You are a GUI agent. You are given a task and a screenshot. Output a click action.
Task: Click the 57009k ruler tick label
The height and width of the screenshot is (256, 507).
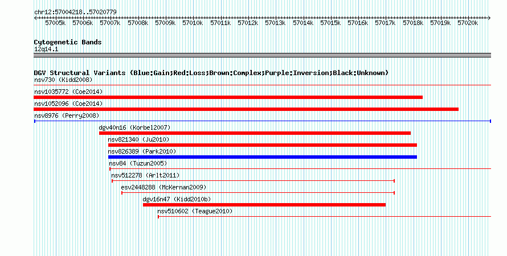pos(166,23)
